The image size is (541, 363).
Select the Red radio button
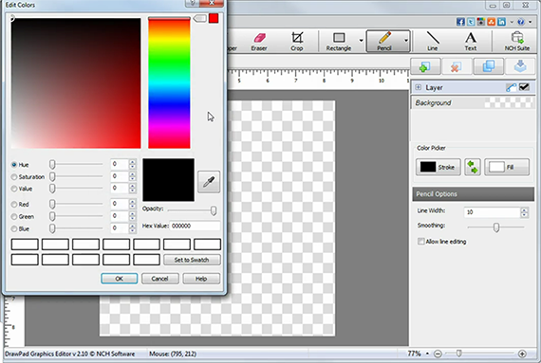[14, 204]
